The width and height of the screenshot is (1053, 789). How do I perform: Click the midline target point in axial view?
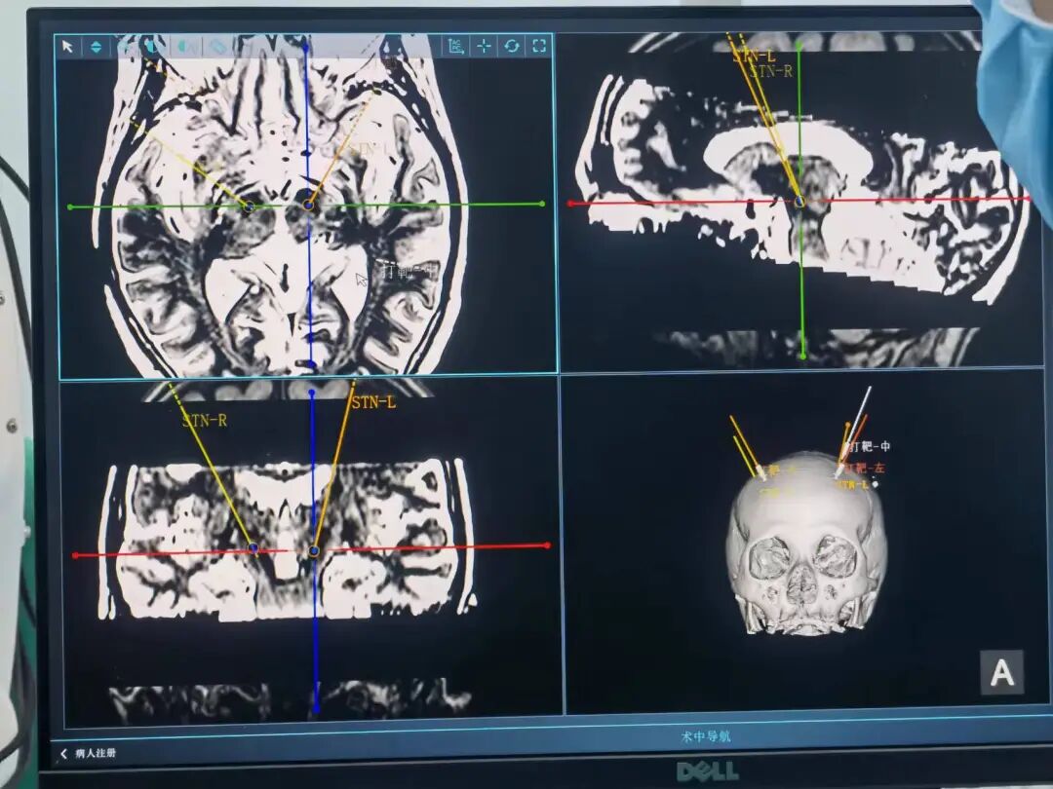(308, 205)
